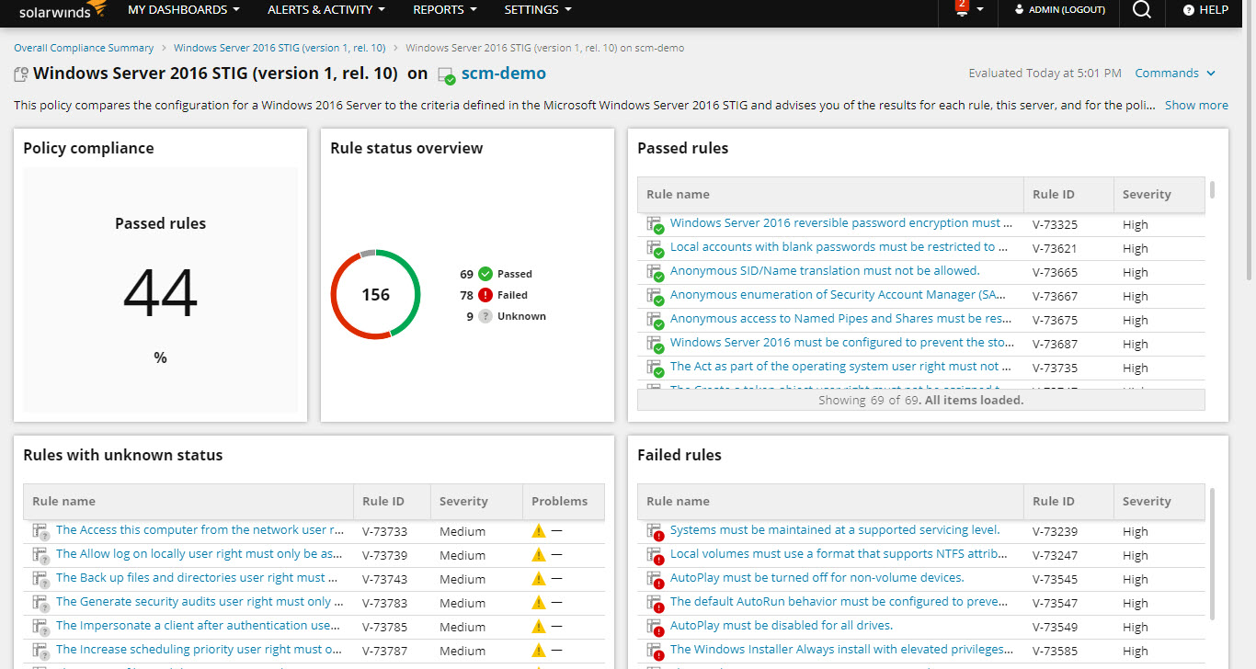This screenshot has width=1256, height=669.
Task: Click unknown rule icon for V-73733
Action: 40,531
